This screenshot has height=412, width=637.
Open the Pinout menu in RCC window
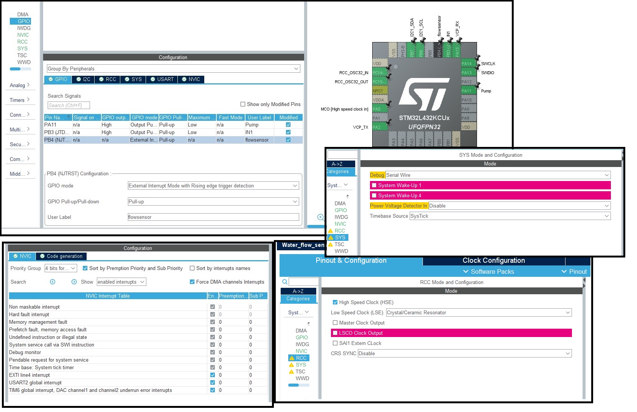(x=574, y=272)
